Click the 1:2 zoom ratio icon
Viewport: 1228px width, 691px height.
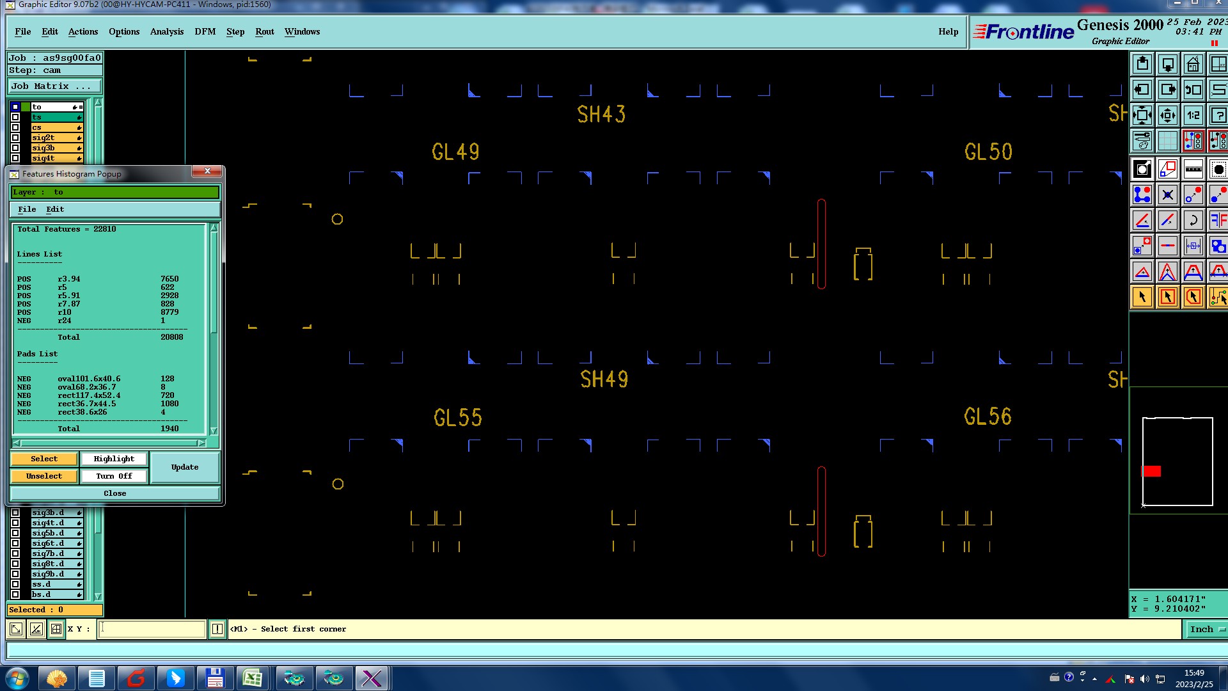click(1193, 116)
